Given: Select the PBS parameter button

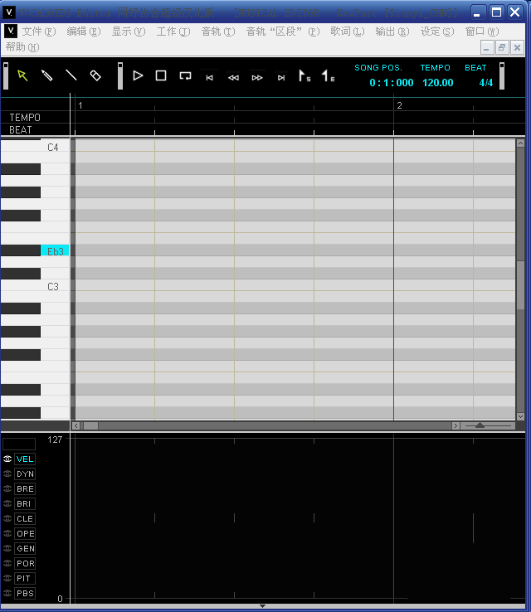Looking at the screenshot, I should click(x=25, y=593).
